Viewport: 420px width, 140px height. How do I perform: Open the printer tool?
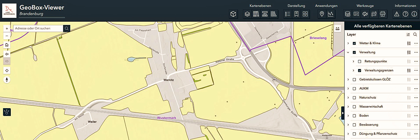pos(383,14)
